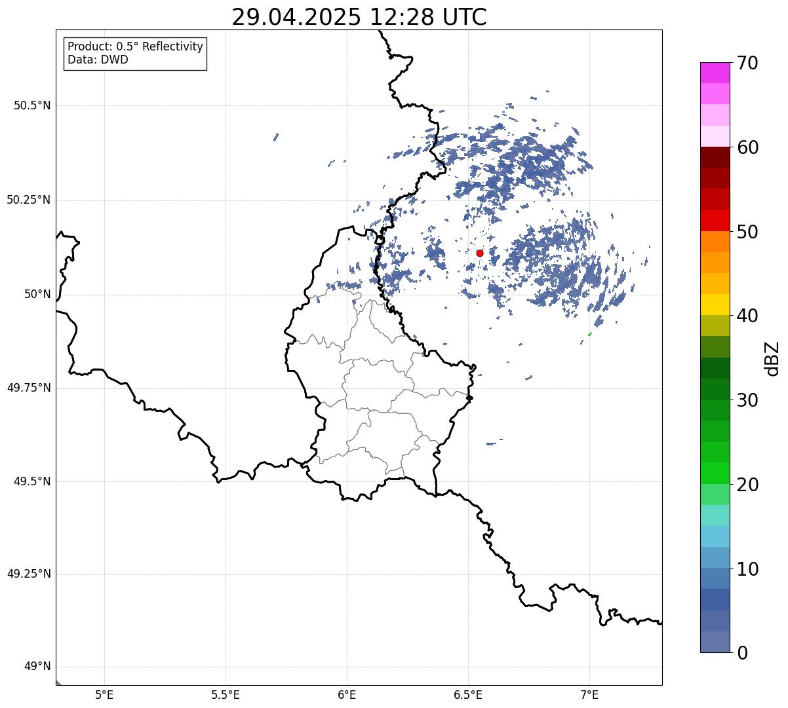Click the 'Product: 0.5° Reflectivity' text

[136, 47]
